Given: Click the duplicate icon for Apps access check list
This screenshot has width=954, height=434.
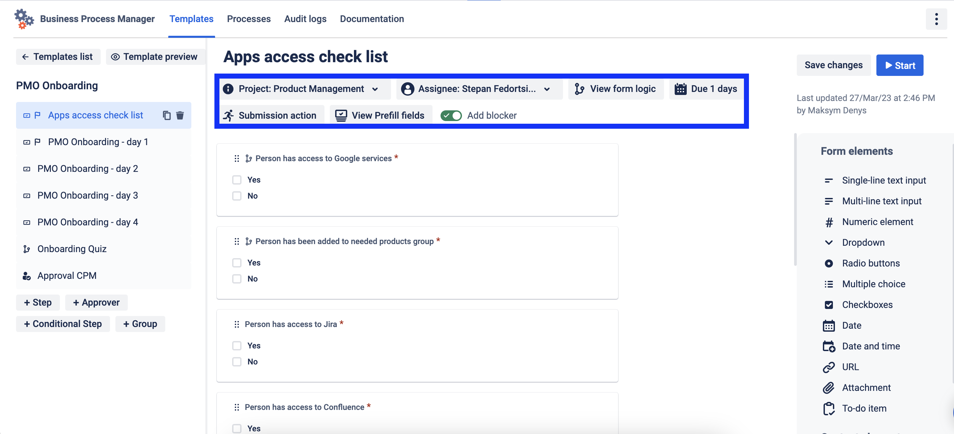Looking at the screenshot, I should 167,116.
